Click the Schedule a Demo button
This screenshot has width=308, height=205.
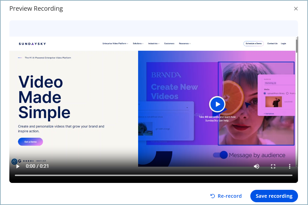tap(253, 43)
